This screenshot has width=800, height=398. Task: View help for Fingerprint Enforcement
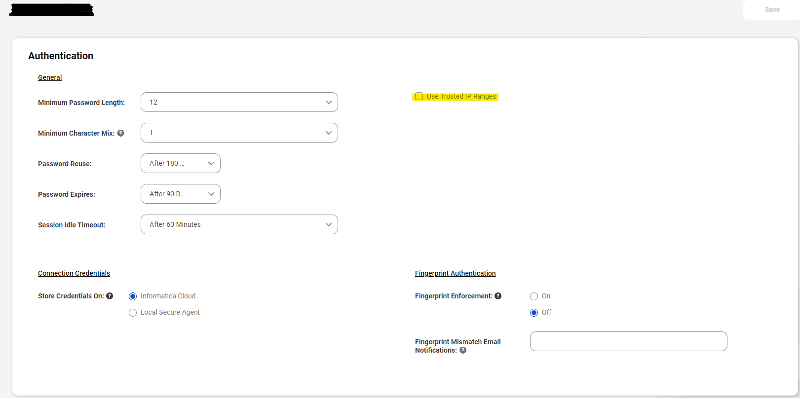pos(498,296)
